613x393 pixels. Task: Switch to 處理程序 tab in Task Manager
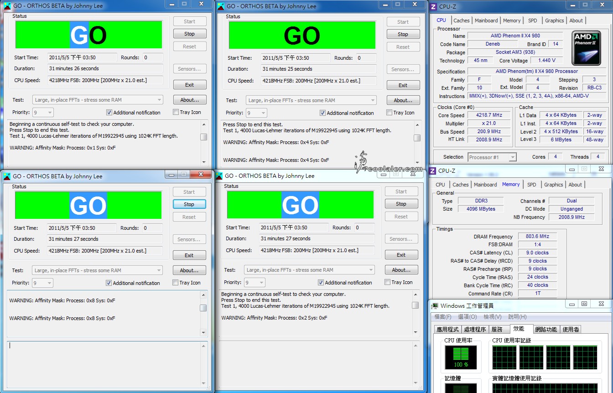[475, 329]
